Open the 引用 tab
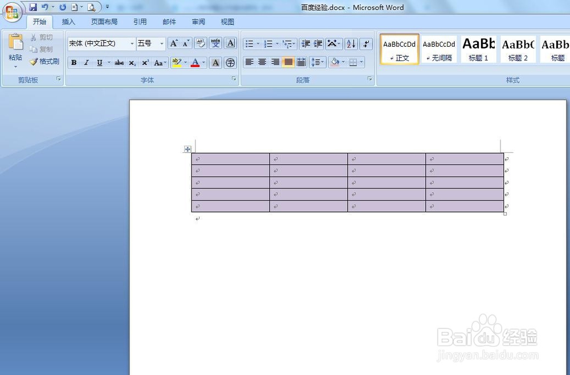 pos(140,22)
